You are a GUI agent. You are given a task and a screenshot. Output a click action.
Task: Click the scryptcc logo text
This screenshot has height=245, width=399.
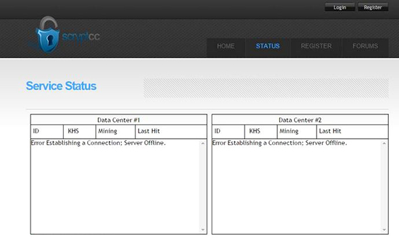click(x=81, y=37)
